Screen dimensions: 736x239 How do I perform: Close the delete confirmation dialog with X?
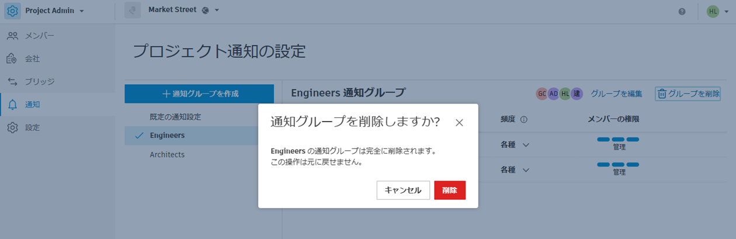459,123
